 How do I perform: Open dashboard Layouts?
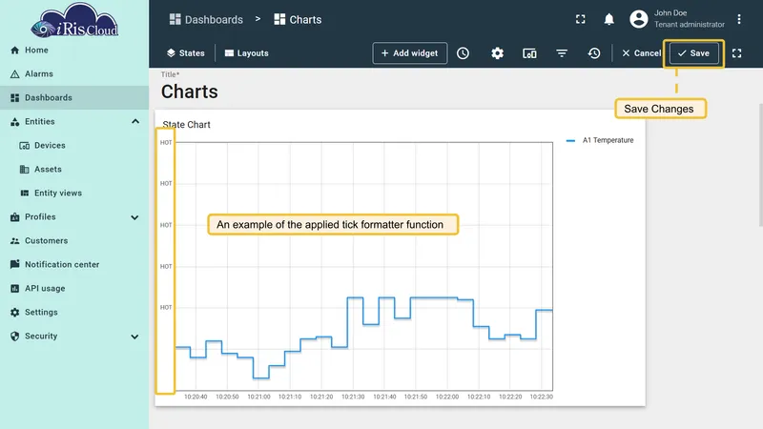(x=247, y=53)
